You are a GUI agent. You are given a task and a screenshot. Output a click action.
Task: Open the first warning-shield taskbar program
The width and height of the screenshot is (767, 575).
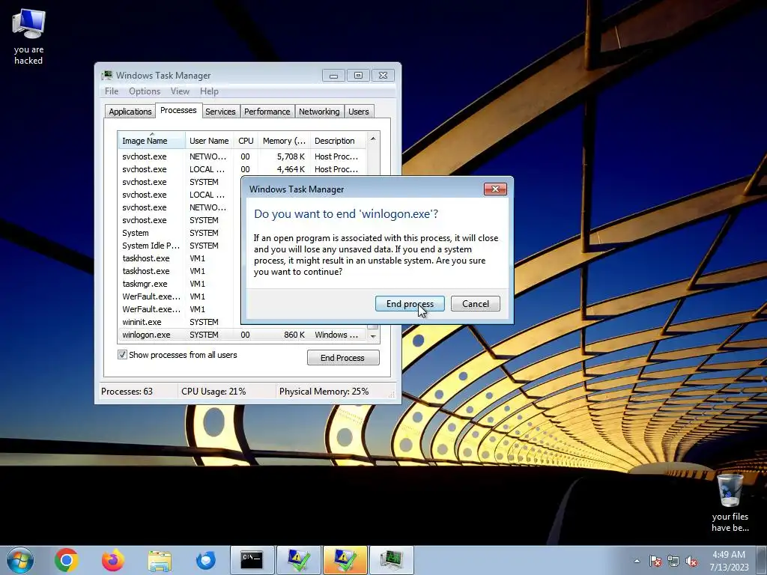tap(299, 560)
